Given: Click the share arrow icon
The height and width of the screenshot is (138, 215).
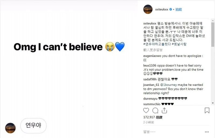Looking at the screenshot, I should 164,111.
